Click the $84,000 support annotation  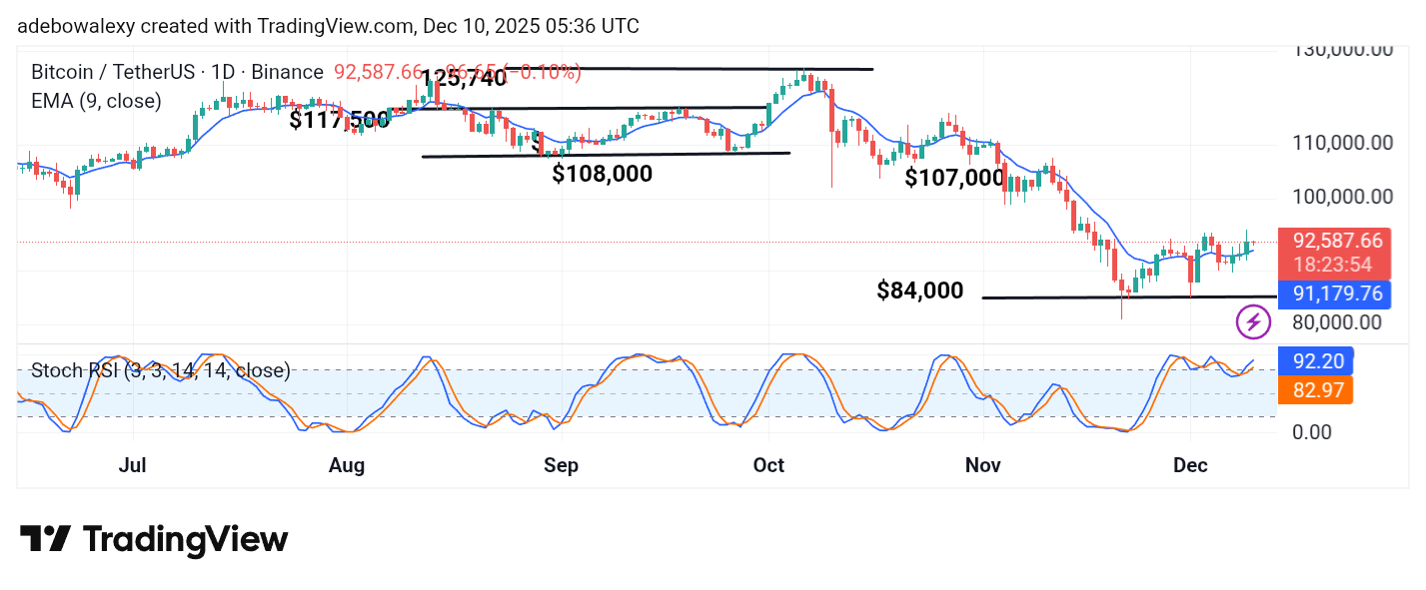pyautogui.click(x=920, y=291)
